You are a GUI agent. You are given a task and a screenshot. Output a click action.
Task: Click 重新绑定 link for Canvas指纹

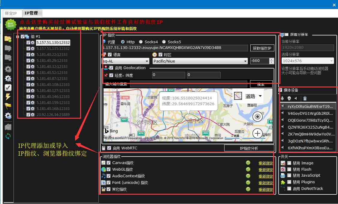pyautogui.click(x=266, y=163)
